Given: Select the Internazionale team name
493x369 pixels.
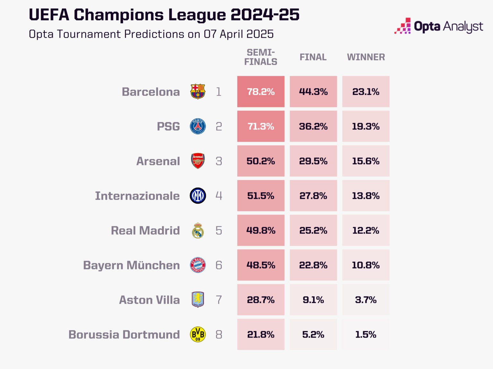Looking at the screenshot, I should click(137, 196).
